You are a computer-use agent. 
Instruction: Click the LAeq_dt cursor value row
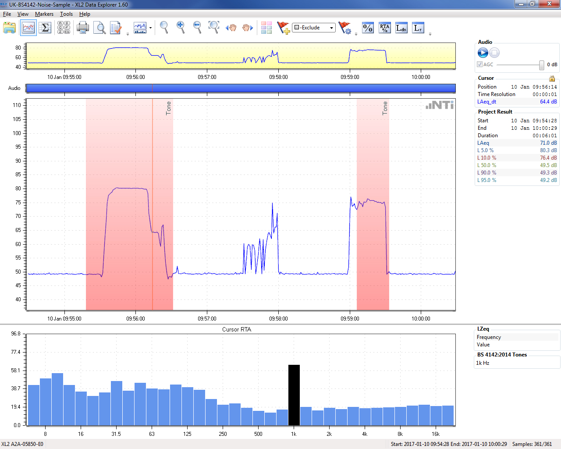(517, 102)
